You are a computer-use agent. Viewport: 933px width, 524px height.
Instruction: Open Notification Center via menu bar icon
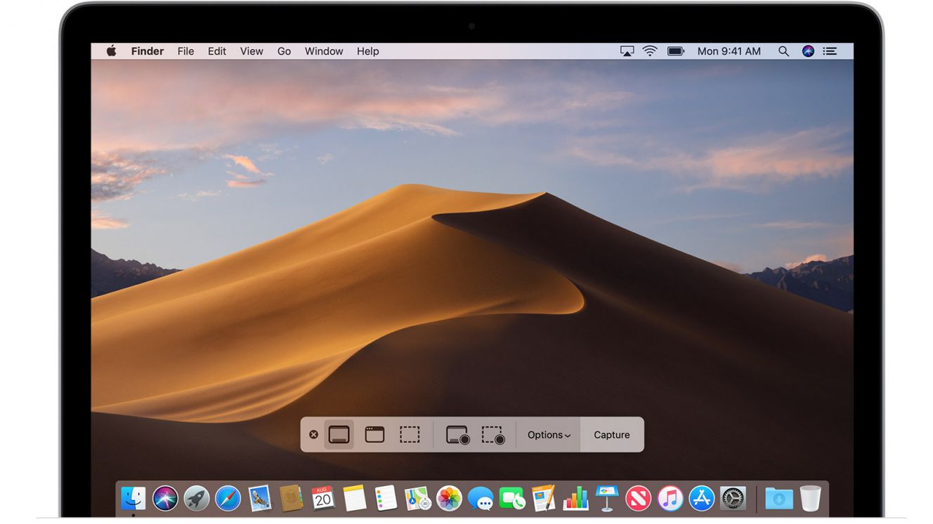coord(830,51)
